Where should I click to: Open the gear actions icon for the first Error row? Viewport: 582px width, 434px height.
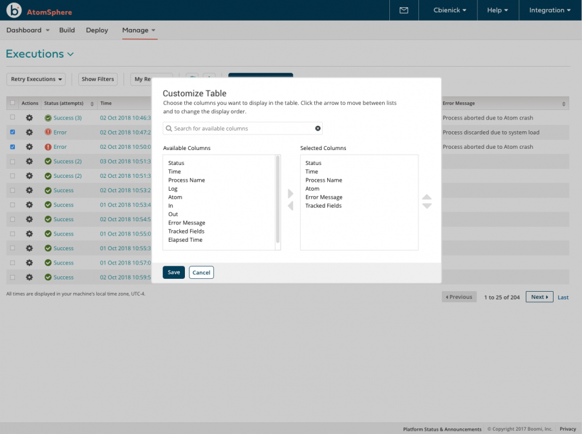(28, 132)
